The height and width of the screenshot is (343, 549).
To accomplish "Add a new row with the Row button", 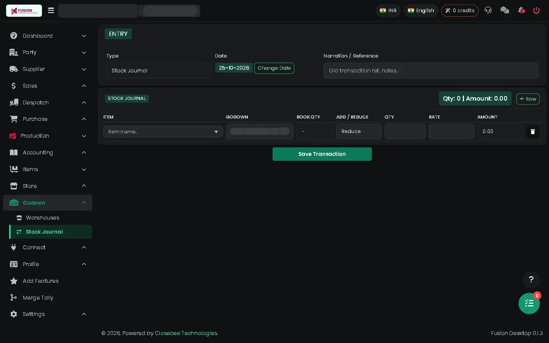I will pyautogui.click(x=528, y=99).
